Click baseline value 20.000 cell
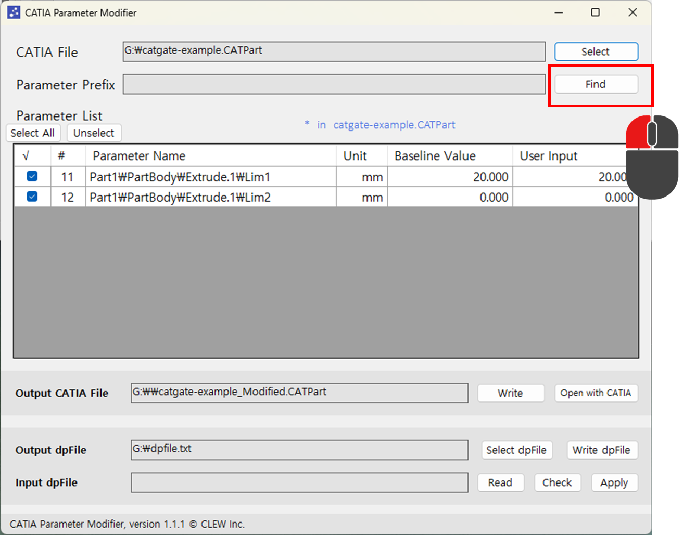683x535 pixels. coord(450,177)
